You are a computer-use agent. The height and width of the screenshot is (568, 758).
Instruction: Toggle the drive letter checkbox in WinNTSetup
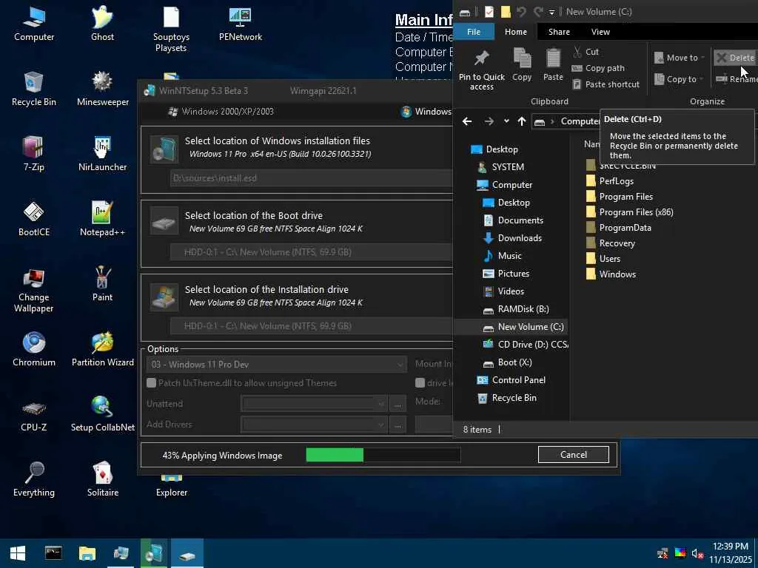pos(420,383)
